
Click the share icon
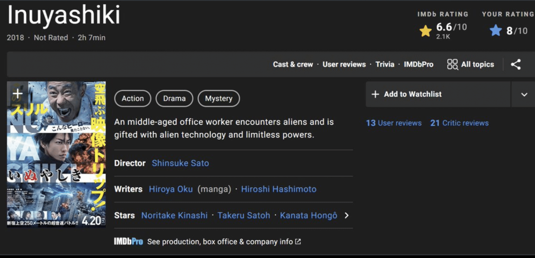tap(516, 64)
